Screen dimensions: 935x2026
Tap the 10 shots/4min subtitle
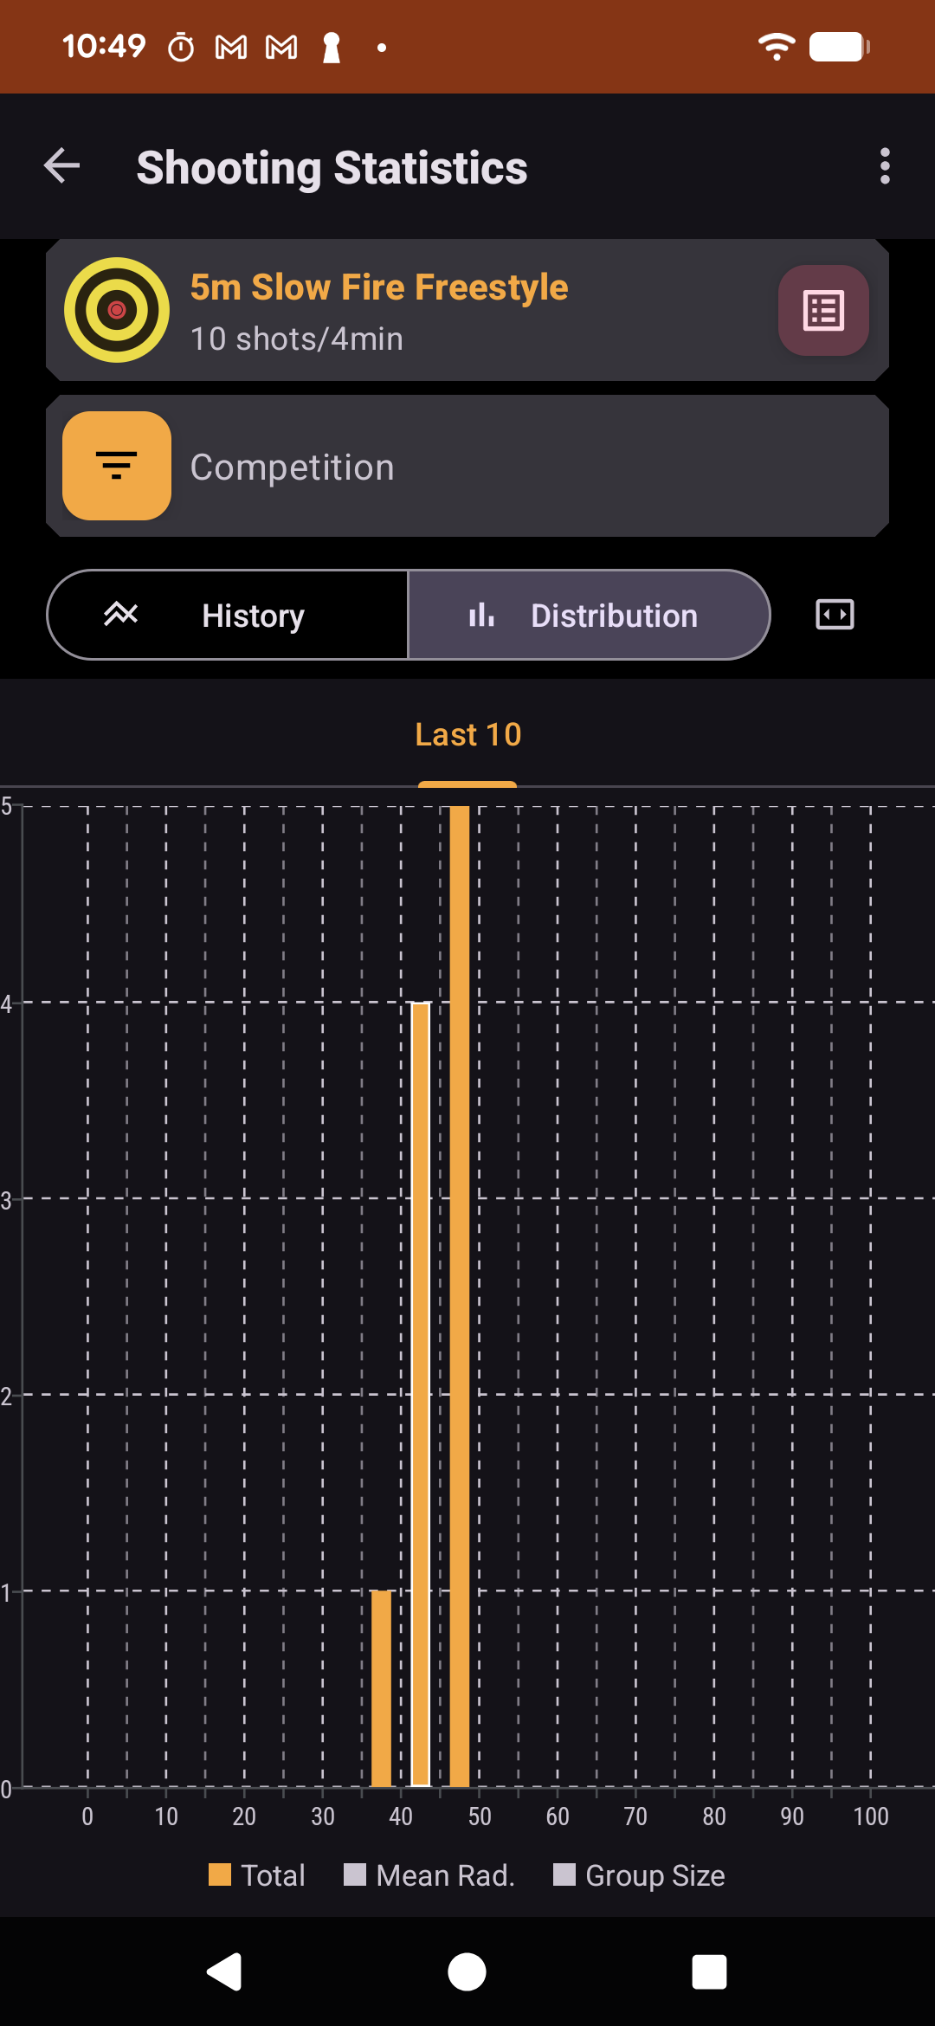click(x=297, y=339)
